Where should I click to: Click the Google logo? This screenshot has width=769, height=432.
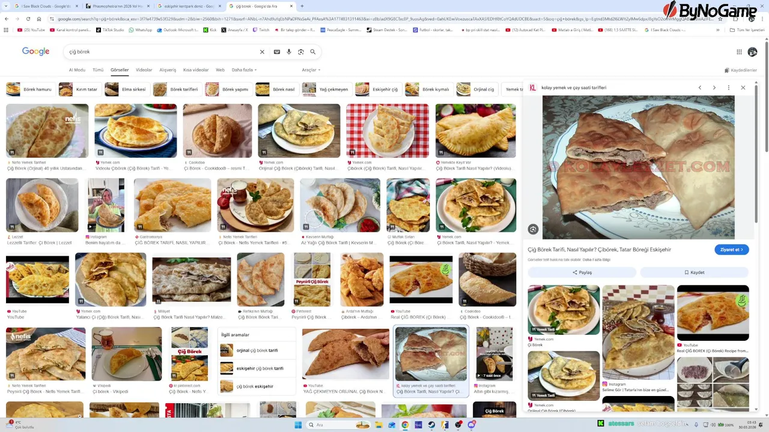(x=35, y=52)
